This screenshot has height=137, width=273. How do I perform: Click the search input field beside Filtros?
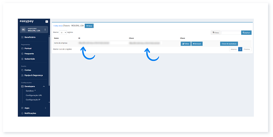pyautogui.click(x=231, y=33)
